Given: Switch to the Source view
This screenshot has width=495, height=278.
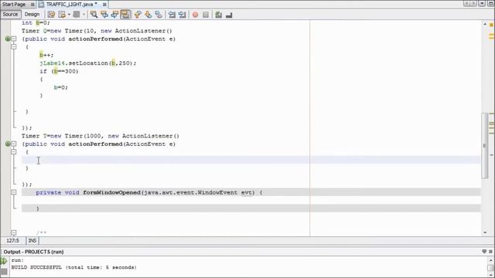Looking at the screenshot, I should 10,14.
